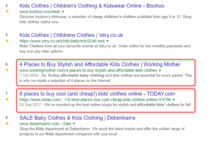Open the Boohoo Kids Clothes result title
This screenshot has height=142, width=210.
92,6
